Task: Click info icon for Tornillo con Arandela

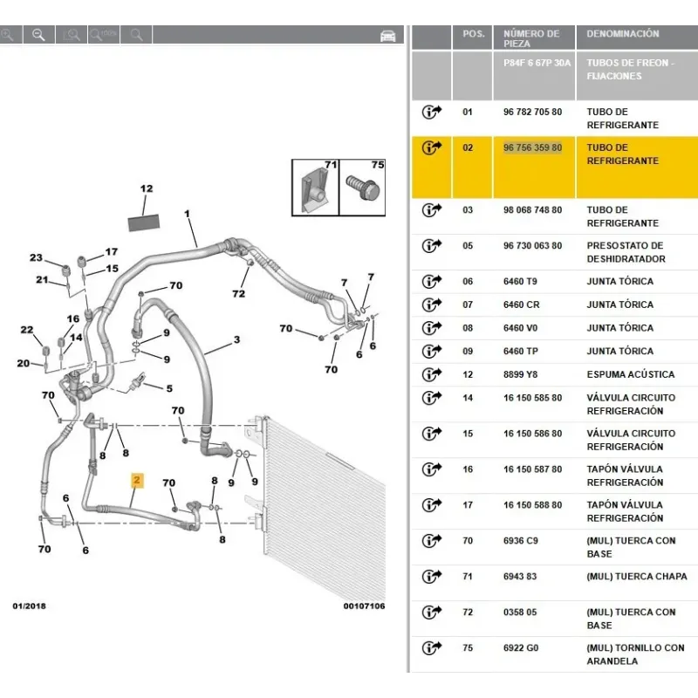Action: click(432, 648)
